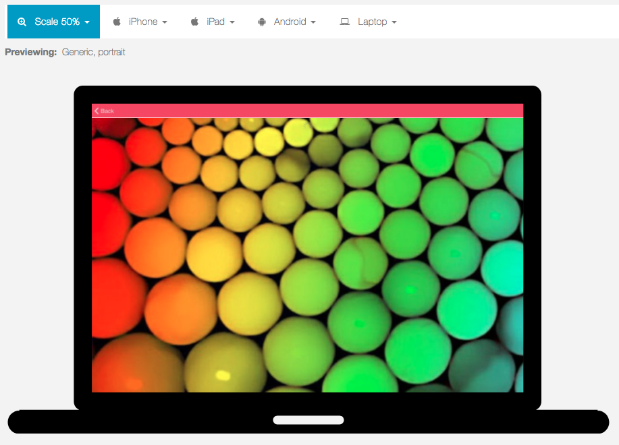The image size is (619, 445).
Task: Click the colorful balls image in preview
Action: click(308, 255)
